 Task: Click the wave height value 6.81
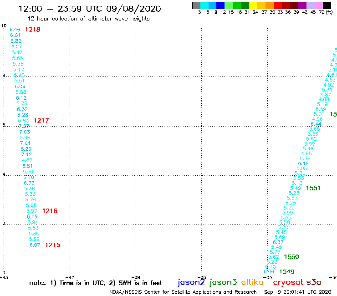click(x=27, y=166)
